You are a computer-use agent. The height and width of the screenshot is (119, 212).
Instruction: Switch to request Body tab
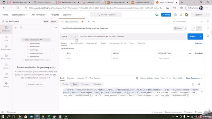(103, 43)
